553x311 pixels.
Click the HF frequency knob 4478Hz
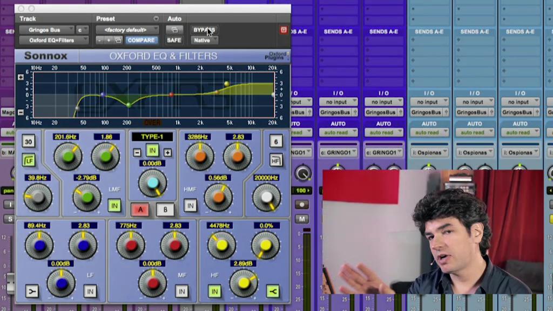222,246
